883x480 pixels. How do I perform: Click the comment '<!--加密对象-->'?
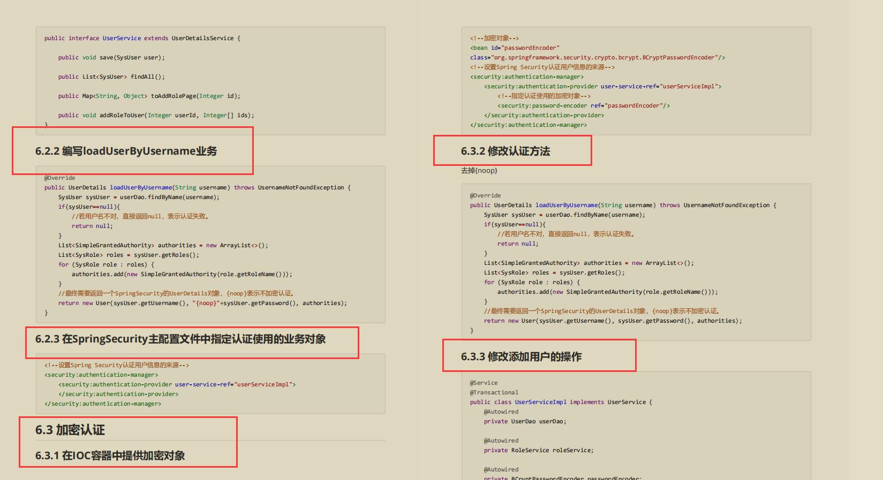pyautogui.click(x=494, y=39)
